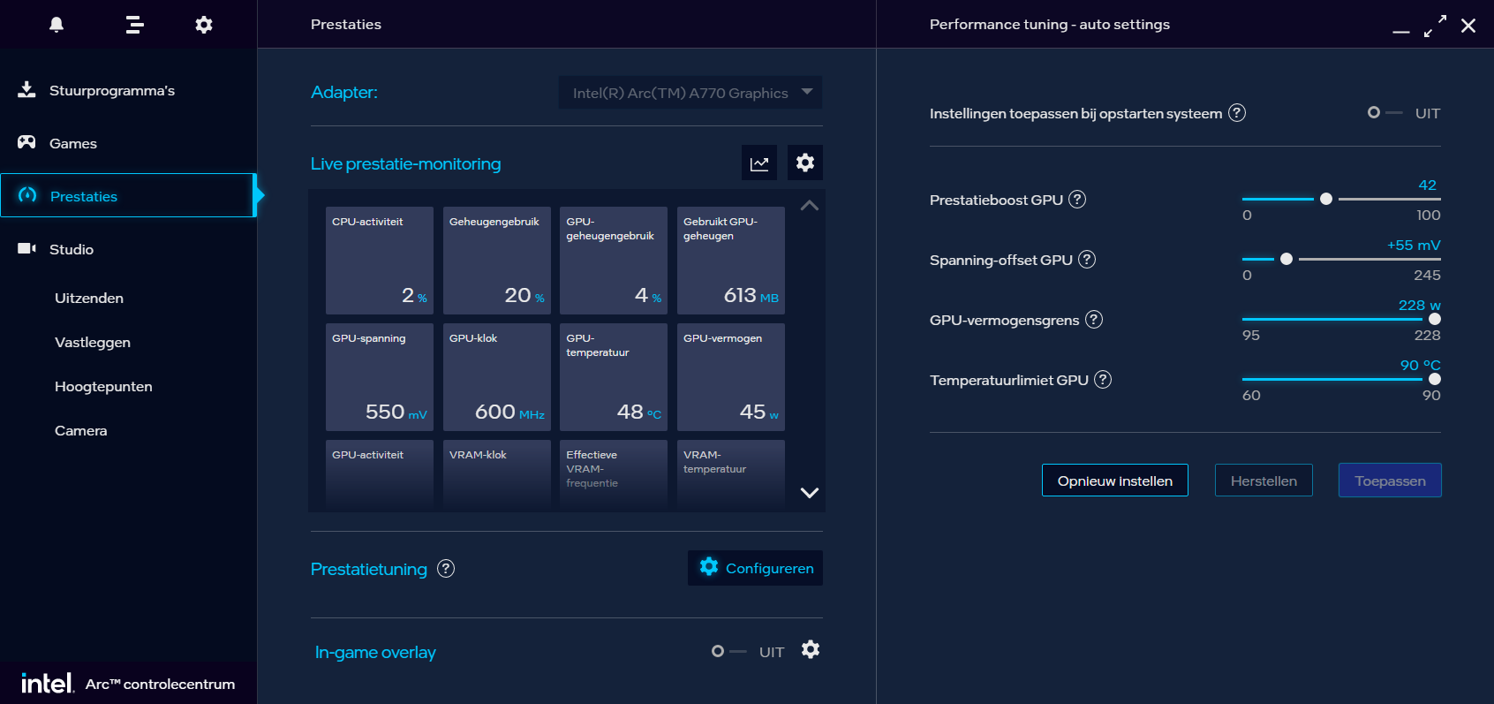Click the Prestatieboost value 42

pos(1427,185)
